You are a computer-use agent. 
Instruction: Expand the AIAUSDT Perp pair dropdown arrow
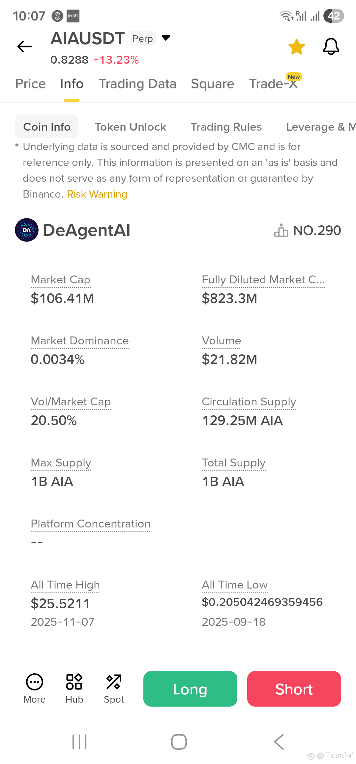(x=166, y=38)
